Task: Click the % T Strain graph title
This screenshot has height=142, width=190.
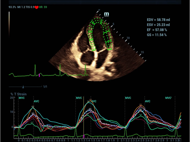Action: tap(18, 94)
